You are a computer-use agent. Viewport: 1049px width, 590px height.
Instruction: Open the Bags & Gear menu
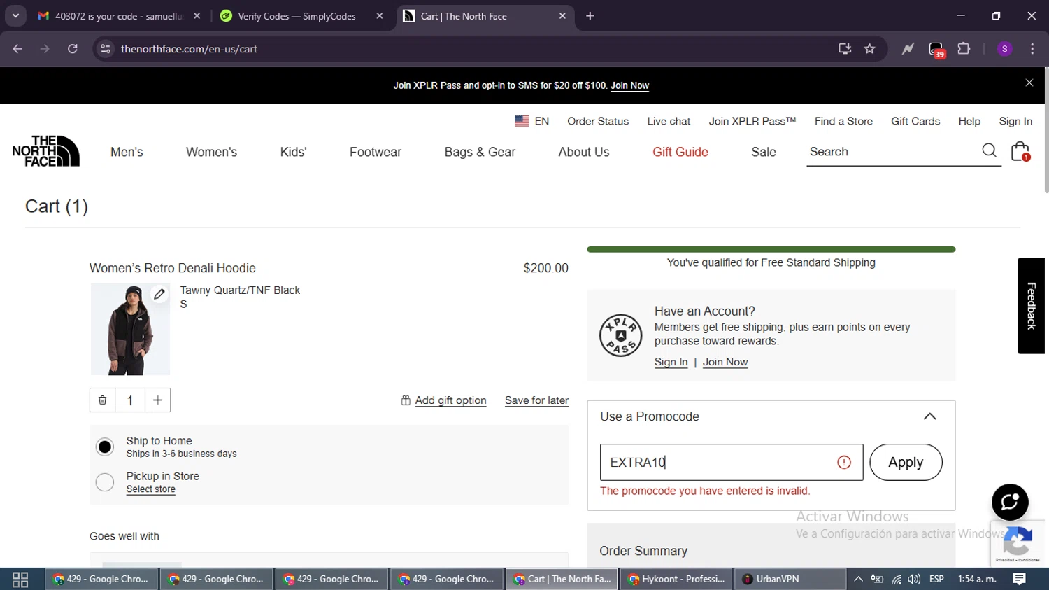pos(480,152)
